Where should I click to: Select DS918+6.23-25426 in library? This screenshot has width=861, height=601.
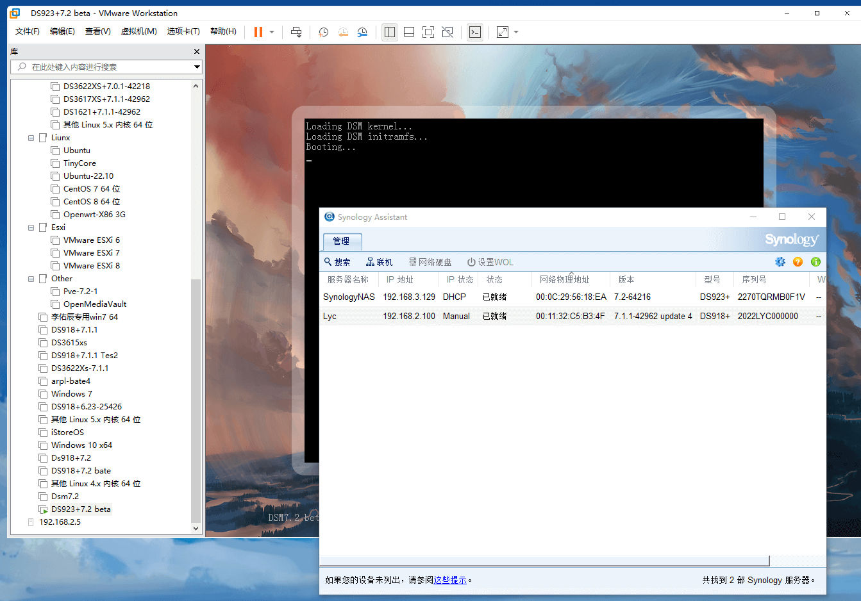tap(87, 407)
